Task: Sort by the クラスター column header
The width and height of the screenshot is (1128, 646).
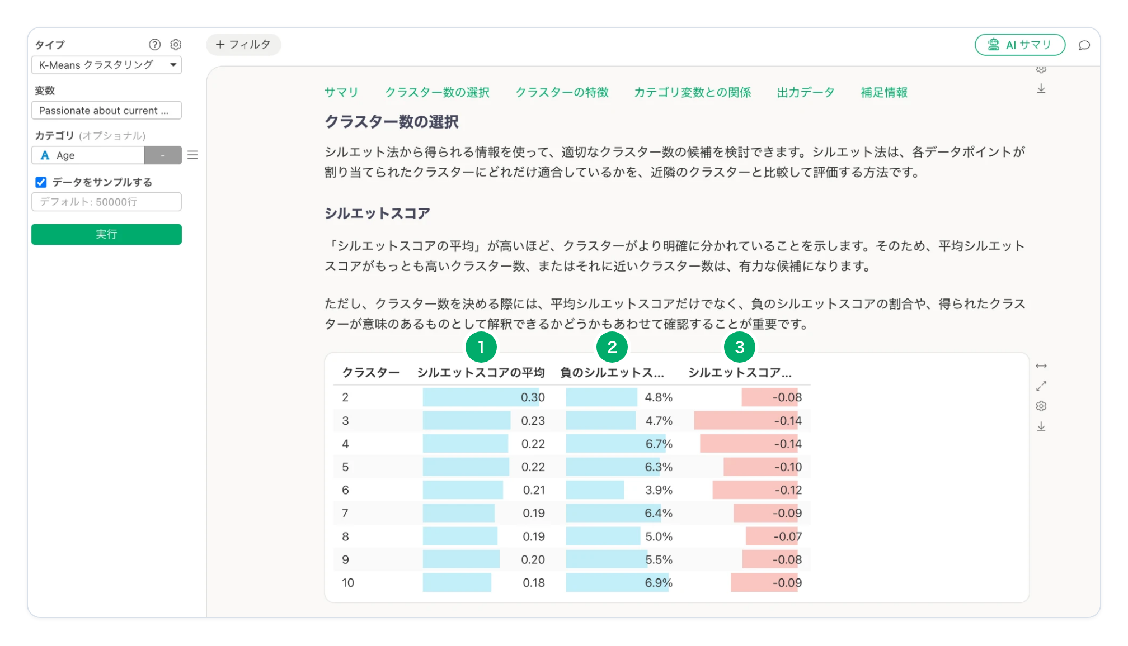Action: pos(370,373)
